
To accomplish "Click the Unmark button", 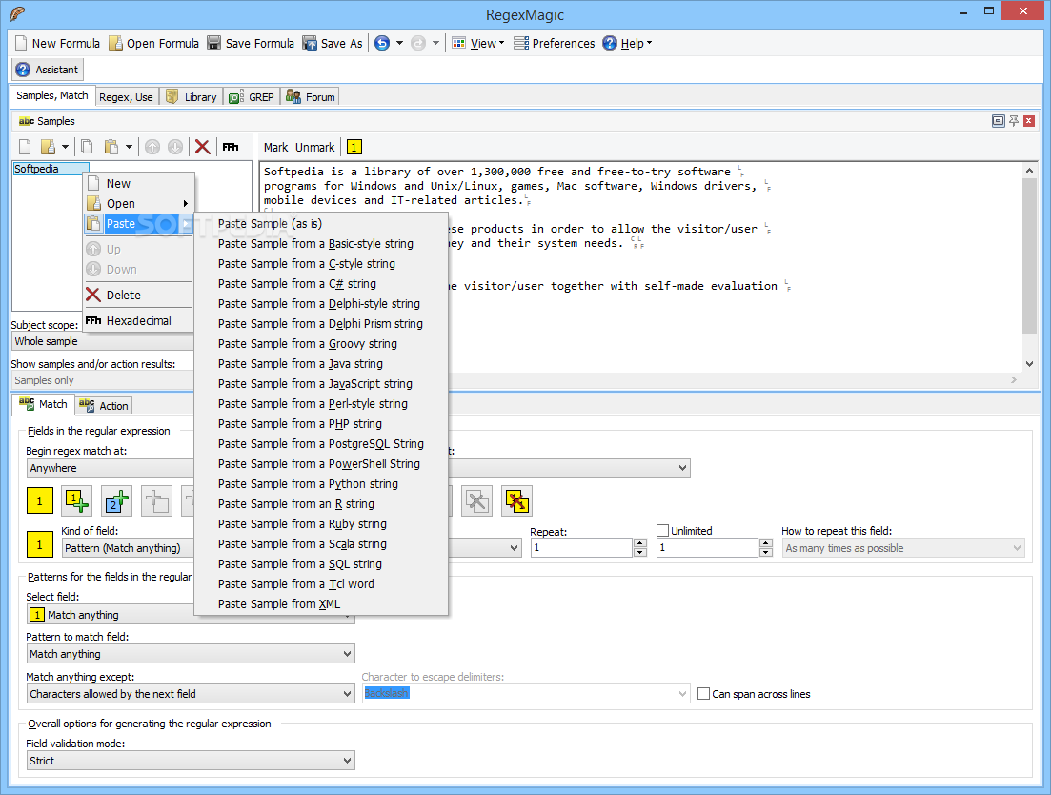I will tap(314, 148).
